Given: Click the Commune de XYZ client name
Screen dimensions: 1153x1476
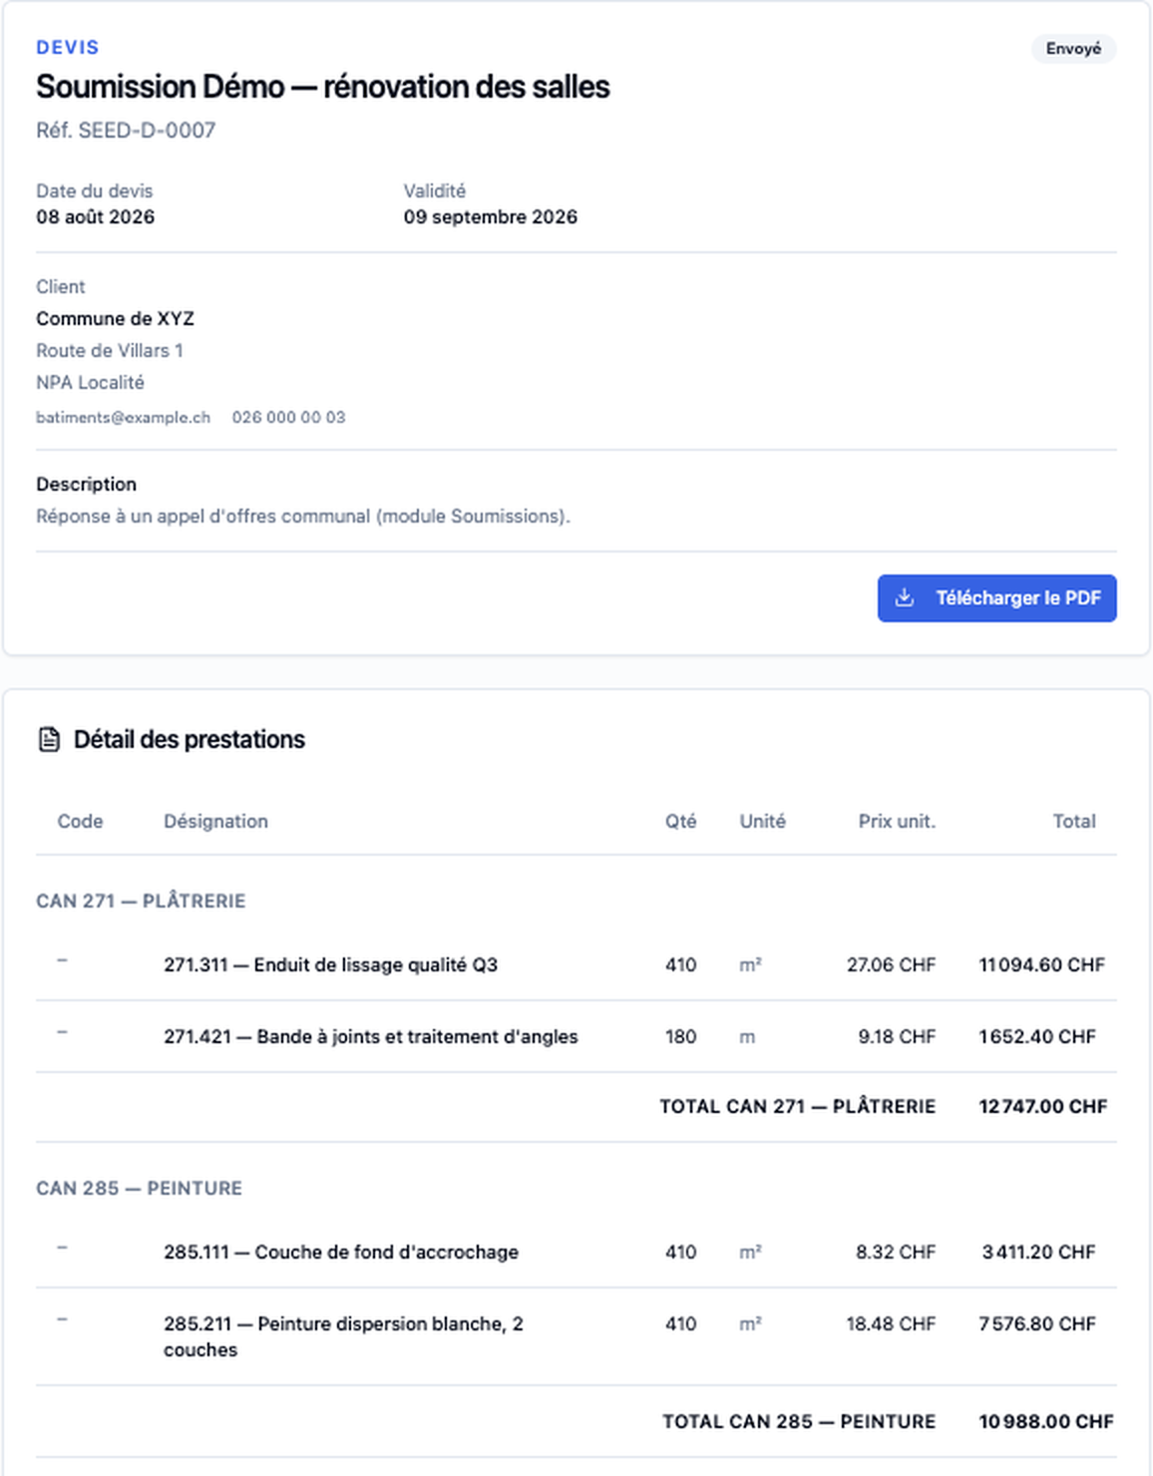Looking at the screenshot, I should [116, 319].
